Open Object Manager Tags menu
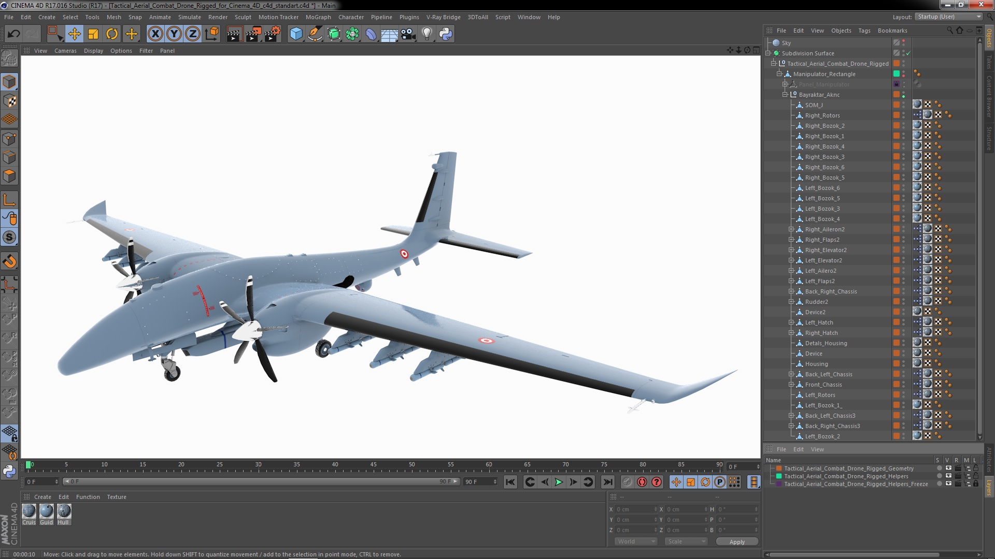 click(864, 31)
